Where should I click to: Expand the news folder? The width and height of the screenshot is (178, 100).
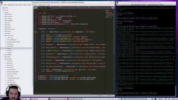pyautogui.click(x=4, y=23)
